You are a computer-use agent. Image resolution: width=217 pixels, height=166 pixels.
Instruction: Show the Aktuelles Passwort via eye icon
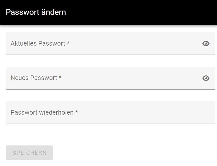206,44
